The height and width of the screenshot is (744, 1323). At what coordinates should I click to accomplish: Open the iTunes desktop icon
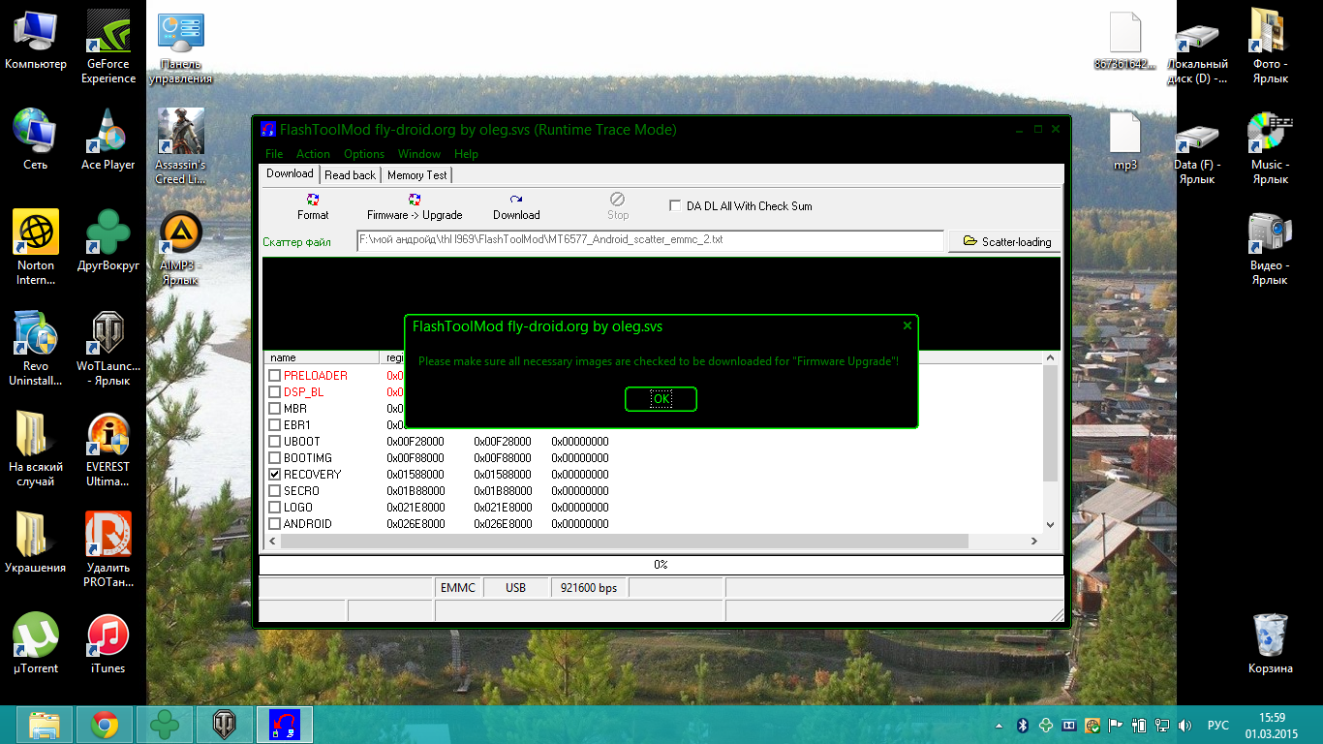108,637
